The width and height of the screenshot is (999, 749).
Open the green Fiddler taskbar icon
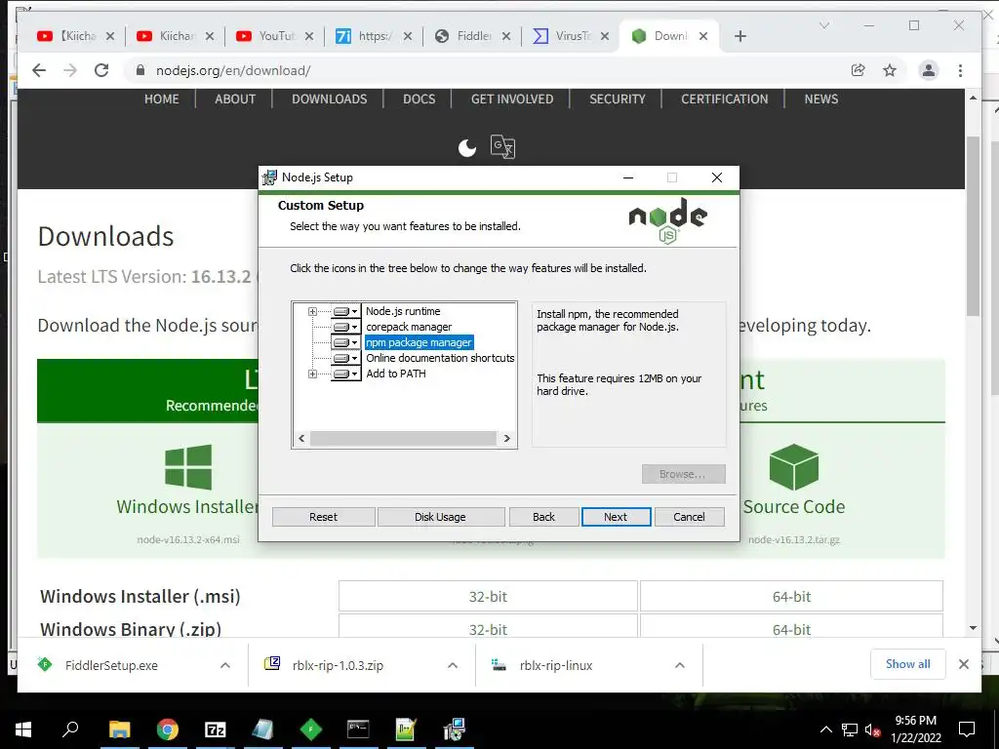pyautogui.click(x=311, y=729)
